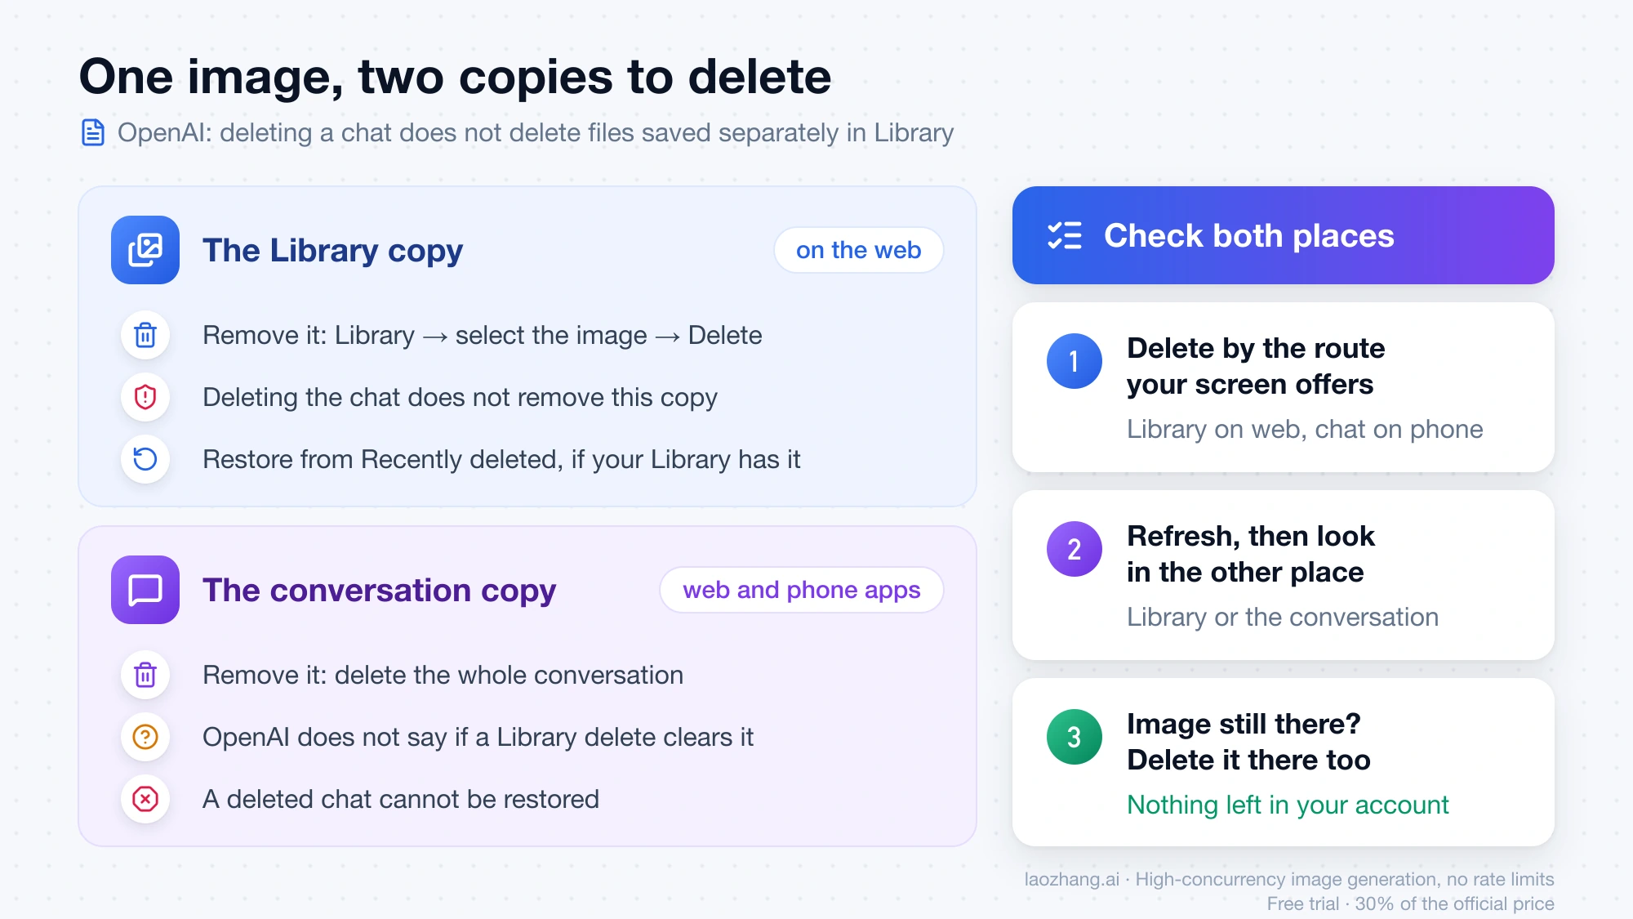
Task: Select the 'Delete by the route your screen offers' heading
Action: (x=1256, y=366)
